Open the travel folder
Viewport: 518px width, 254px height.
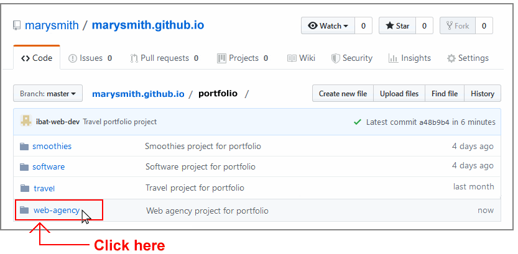[x=44, y=188]
